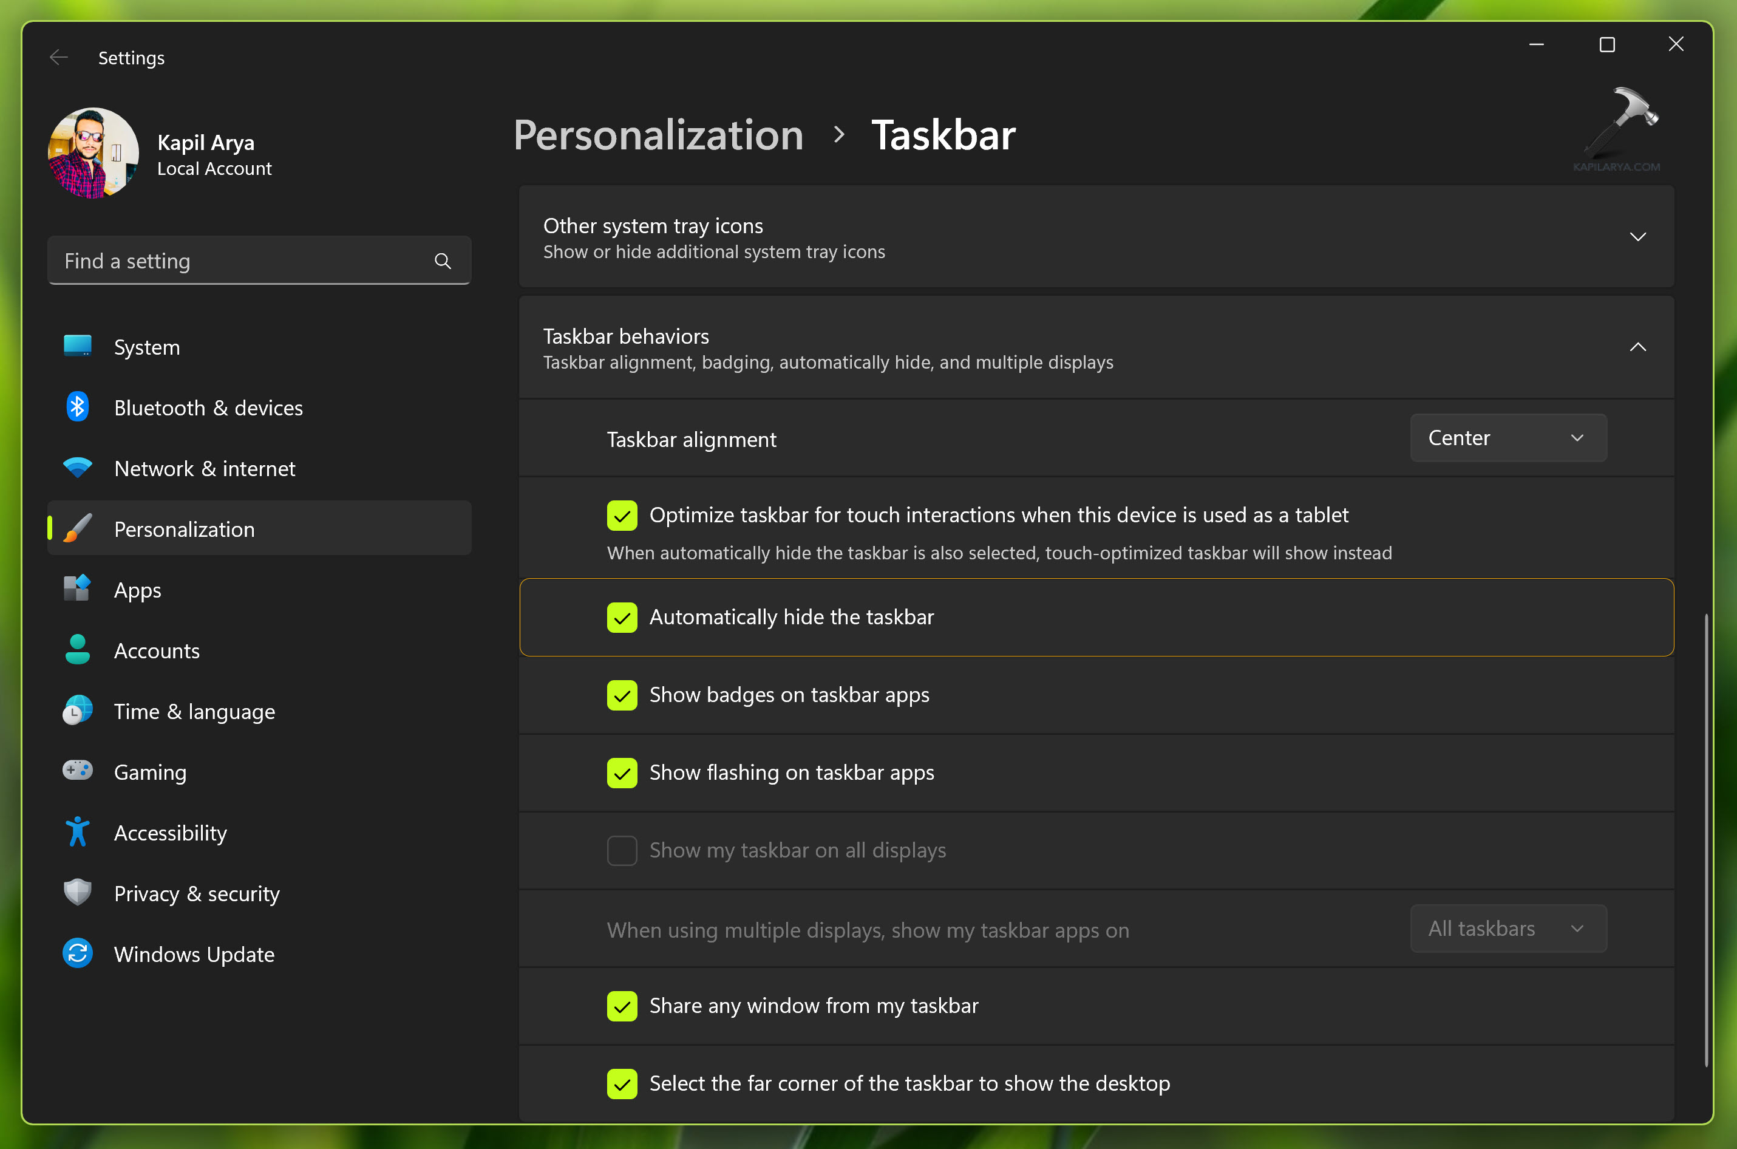The image size is (1737, 1149).
Task: Click the vertical scrollbar on right
Action: (x=1706, y=839)
